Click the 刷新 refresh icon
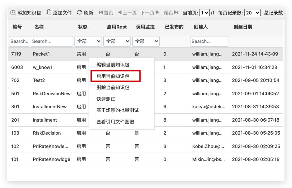 (80, 13)
